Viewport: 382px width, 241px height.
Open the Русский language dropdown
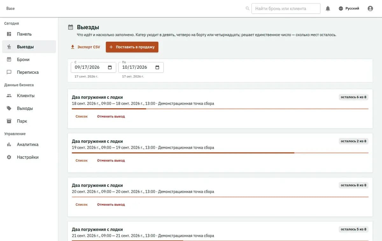coord(349,9)
